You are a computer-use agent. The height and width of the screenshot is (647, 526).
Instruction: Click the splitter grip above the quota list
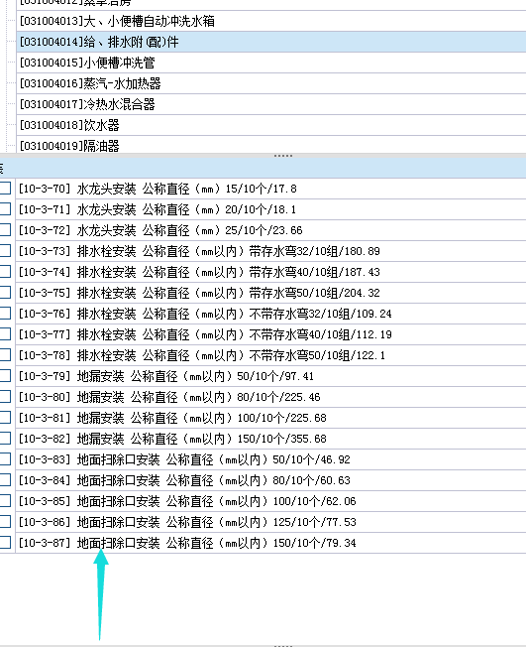pos(283,156)
